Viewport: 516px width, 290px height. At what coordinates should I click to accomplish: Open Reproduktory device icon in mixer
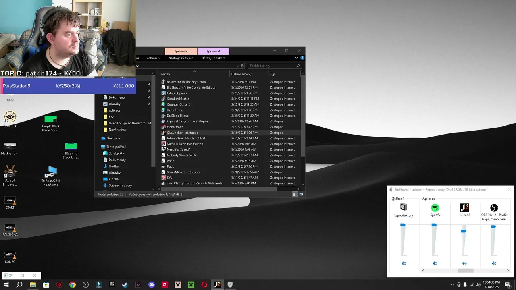(x=404, y=207)
